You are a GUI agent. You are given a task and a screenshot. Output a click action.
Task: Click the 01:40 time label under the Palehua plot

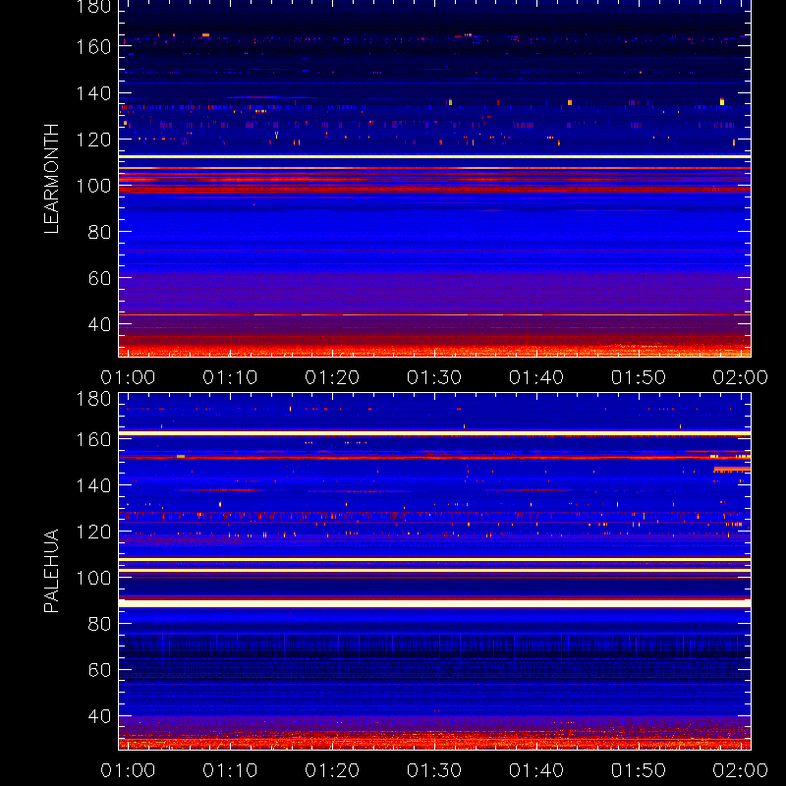(536, 770)
